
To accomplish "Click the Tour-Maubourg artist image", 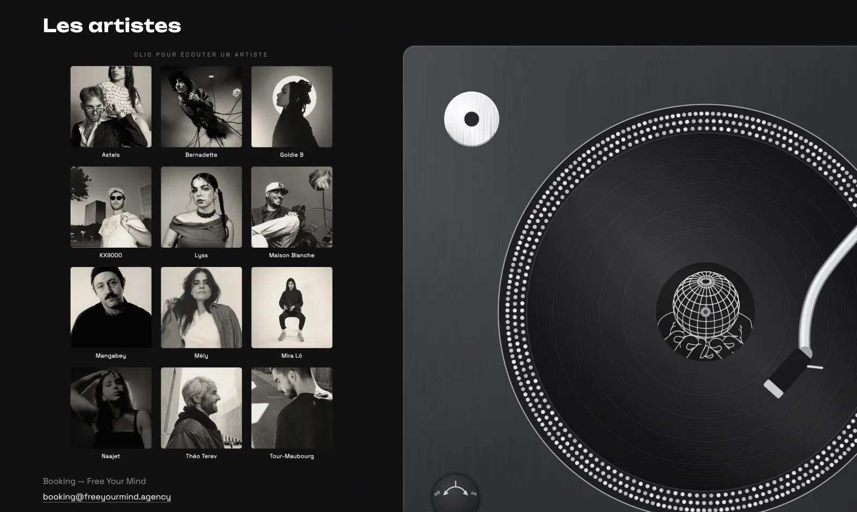I will click(292, 408).
